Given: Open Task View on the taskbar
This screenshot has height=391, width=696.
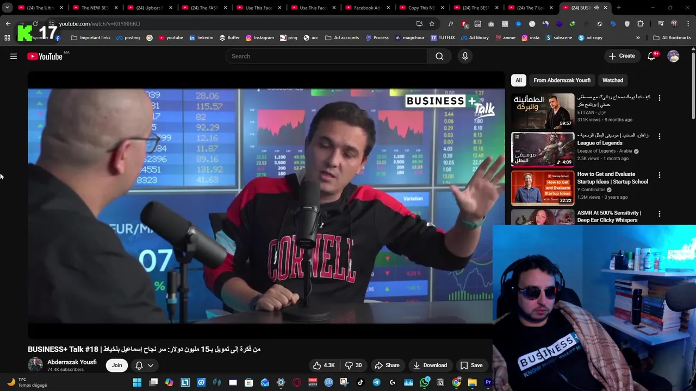Looking at the screenshot, I should coord(153,382).
